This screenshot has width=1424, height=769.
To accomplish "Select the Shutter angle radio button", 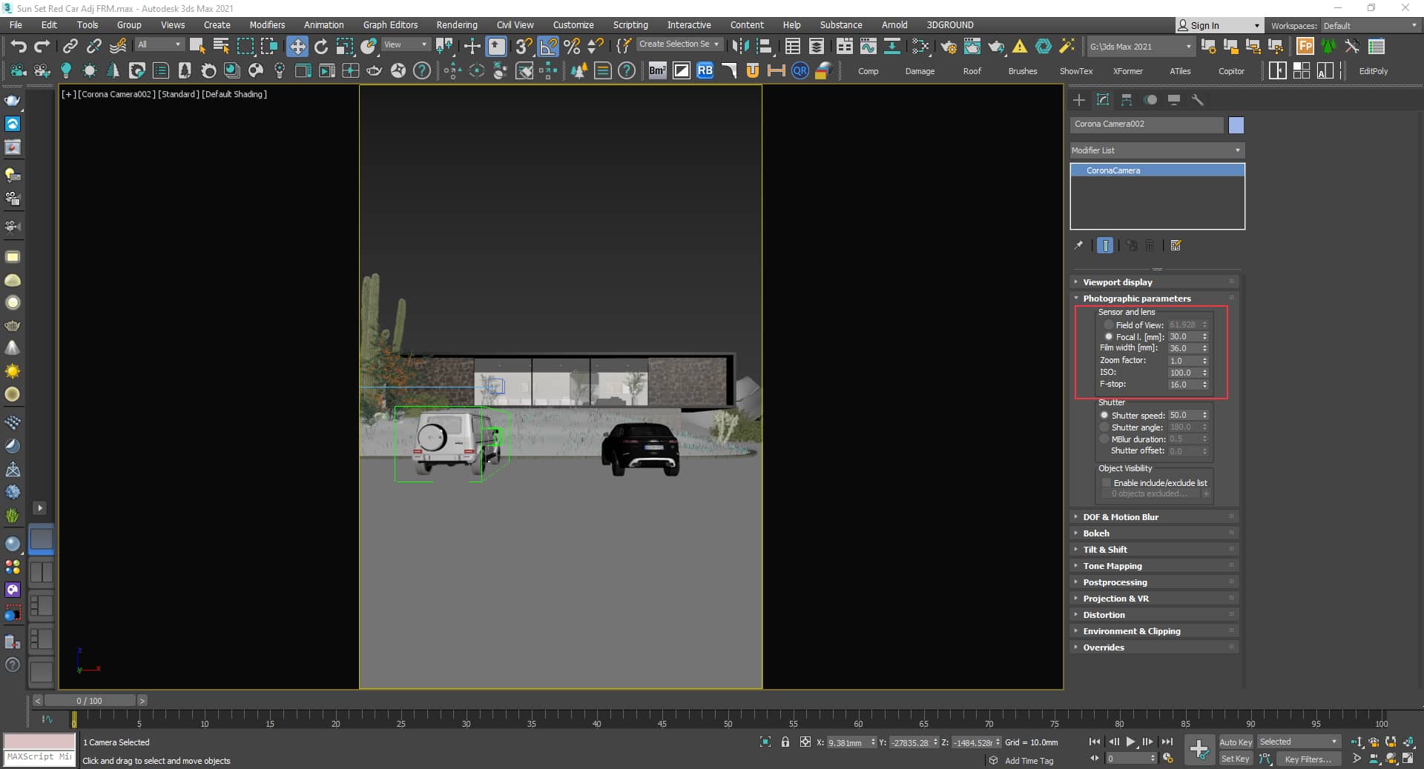I will click(1104, 427).
